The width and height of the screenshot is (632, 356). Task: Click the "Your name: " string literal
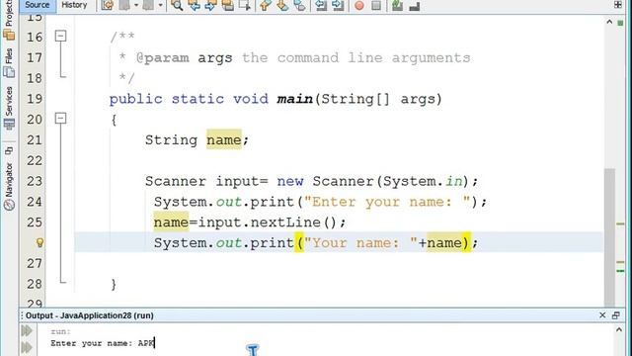[x=360, y=243]
